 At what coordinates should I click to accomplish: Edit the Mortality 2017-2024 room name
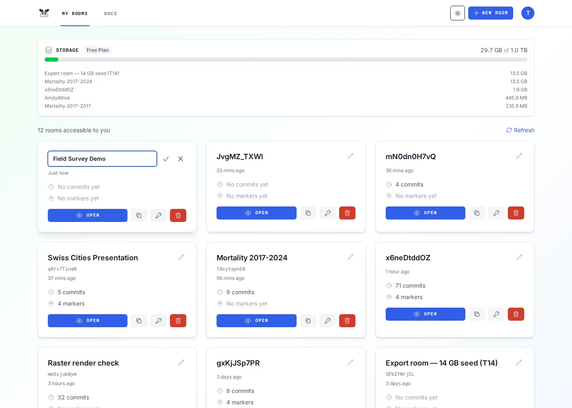tap(351, 257)
